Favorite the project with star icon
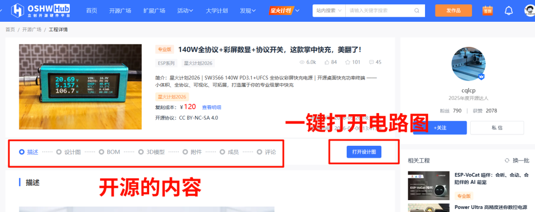Viewport: 535px width, 212px height. click(x=348, y=62)
